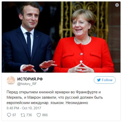Open the @history_RF handle link
Viewport: 122px width, 122px height.
(27, 84)
